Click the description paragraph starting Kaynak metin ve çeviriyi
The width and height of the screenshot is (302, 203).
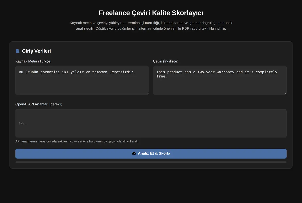151,26
